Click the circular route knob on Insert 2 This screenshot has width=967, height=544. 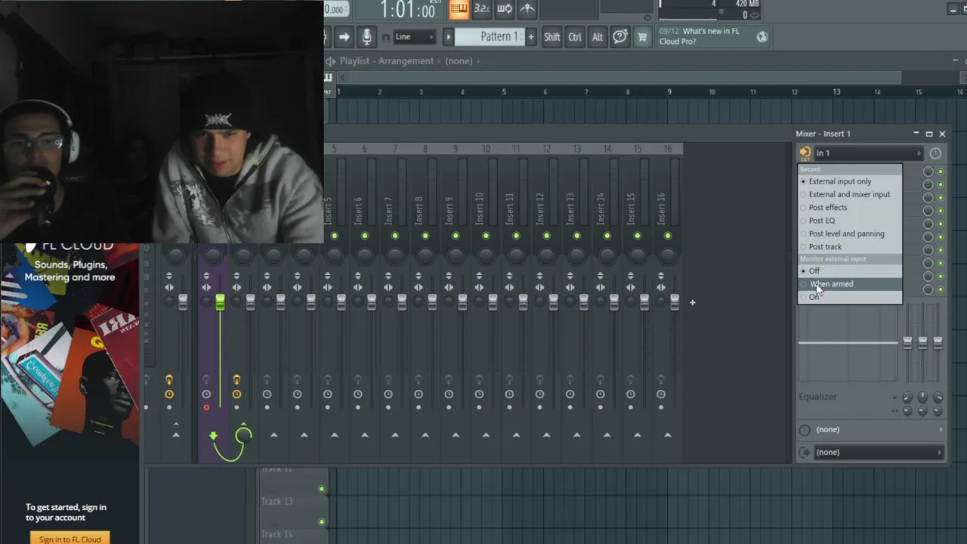pyautogui.click(x=243, y=434)
